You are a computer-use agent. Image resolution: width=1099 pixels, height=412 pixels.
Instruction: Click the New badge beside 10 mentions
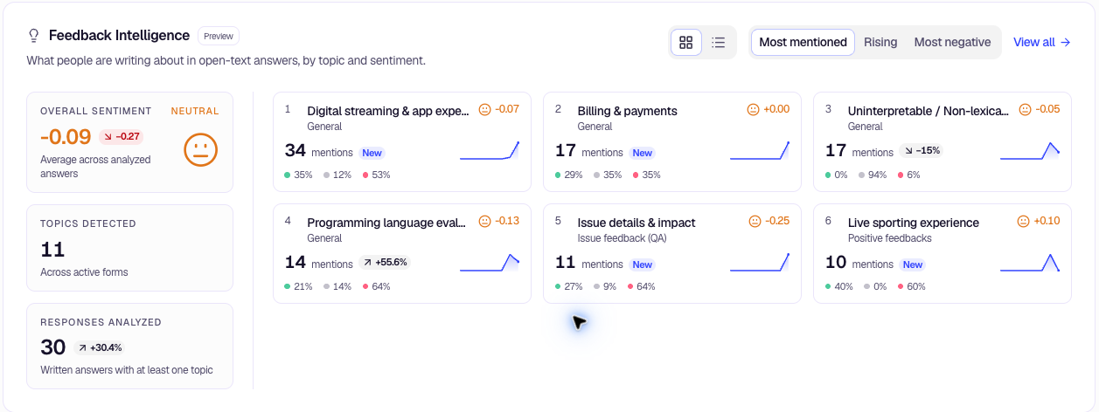pyautogui.click(x=913, y=264)
